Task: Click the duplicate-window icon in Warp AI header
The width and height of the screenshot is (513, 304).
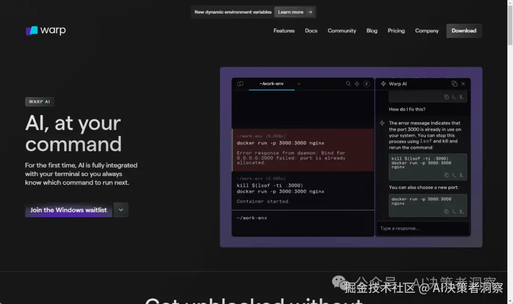Action: click(x=455, y=84)
